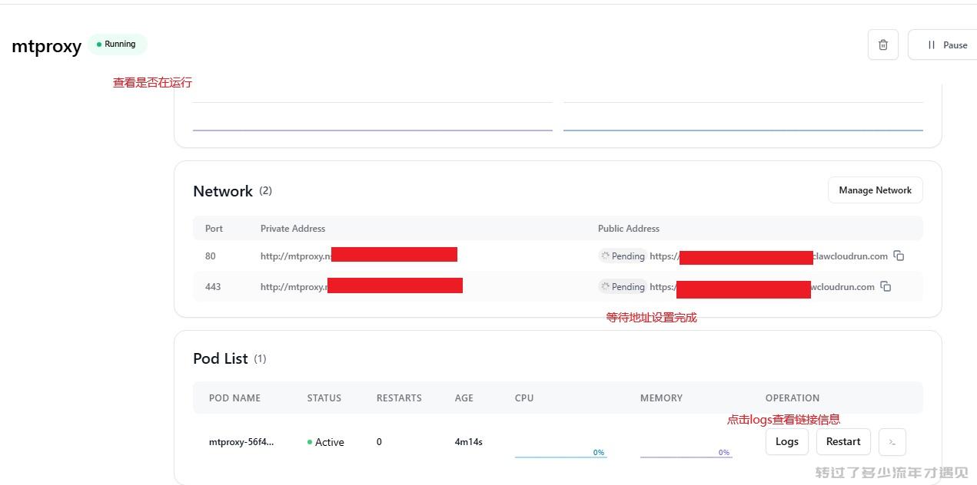
Task: Click the Pending status for port 80
Action: click(x=622, y=256)
